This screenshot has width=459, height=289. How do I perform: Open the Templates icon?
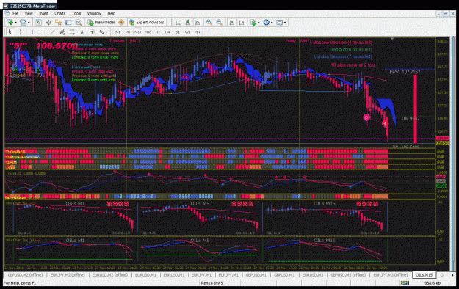(x=280, y=22)
